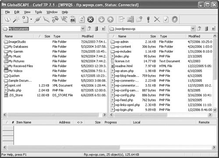This screenshot has height=158, width=219.
Task: Open the Window menu
Action: 52,12
